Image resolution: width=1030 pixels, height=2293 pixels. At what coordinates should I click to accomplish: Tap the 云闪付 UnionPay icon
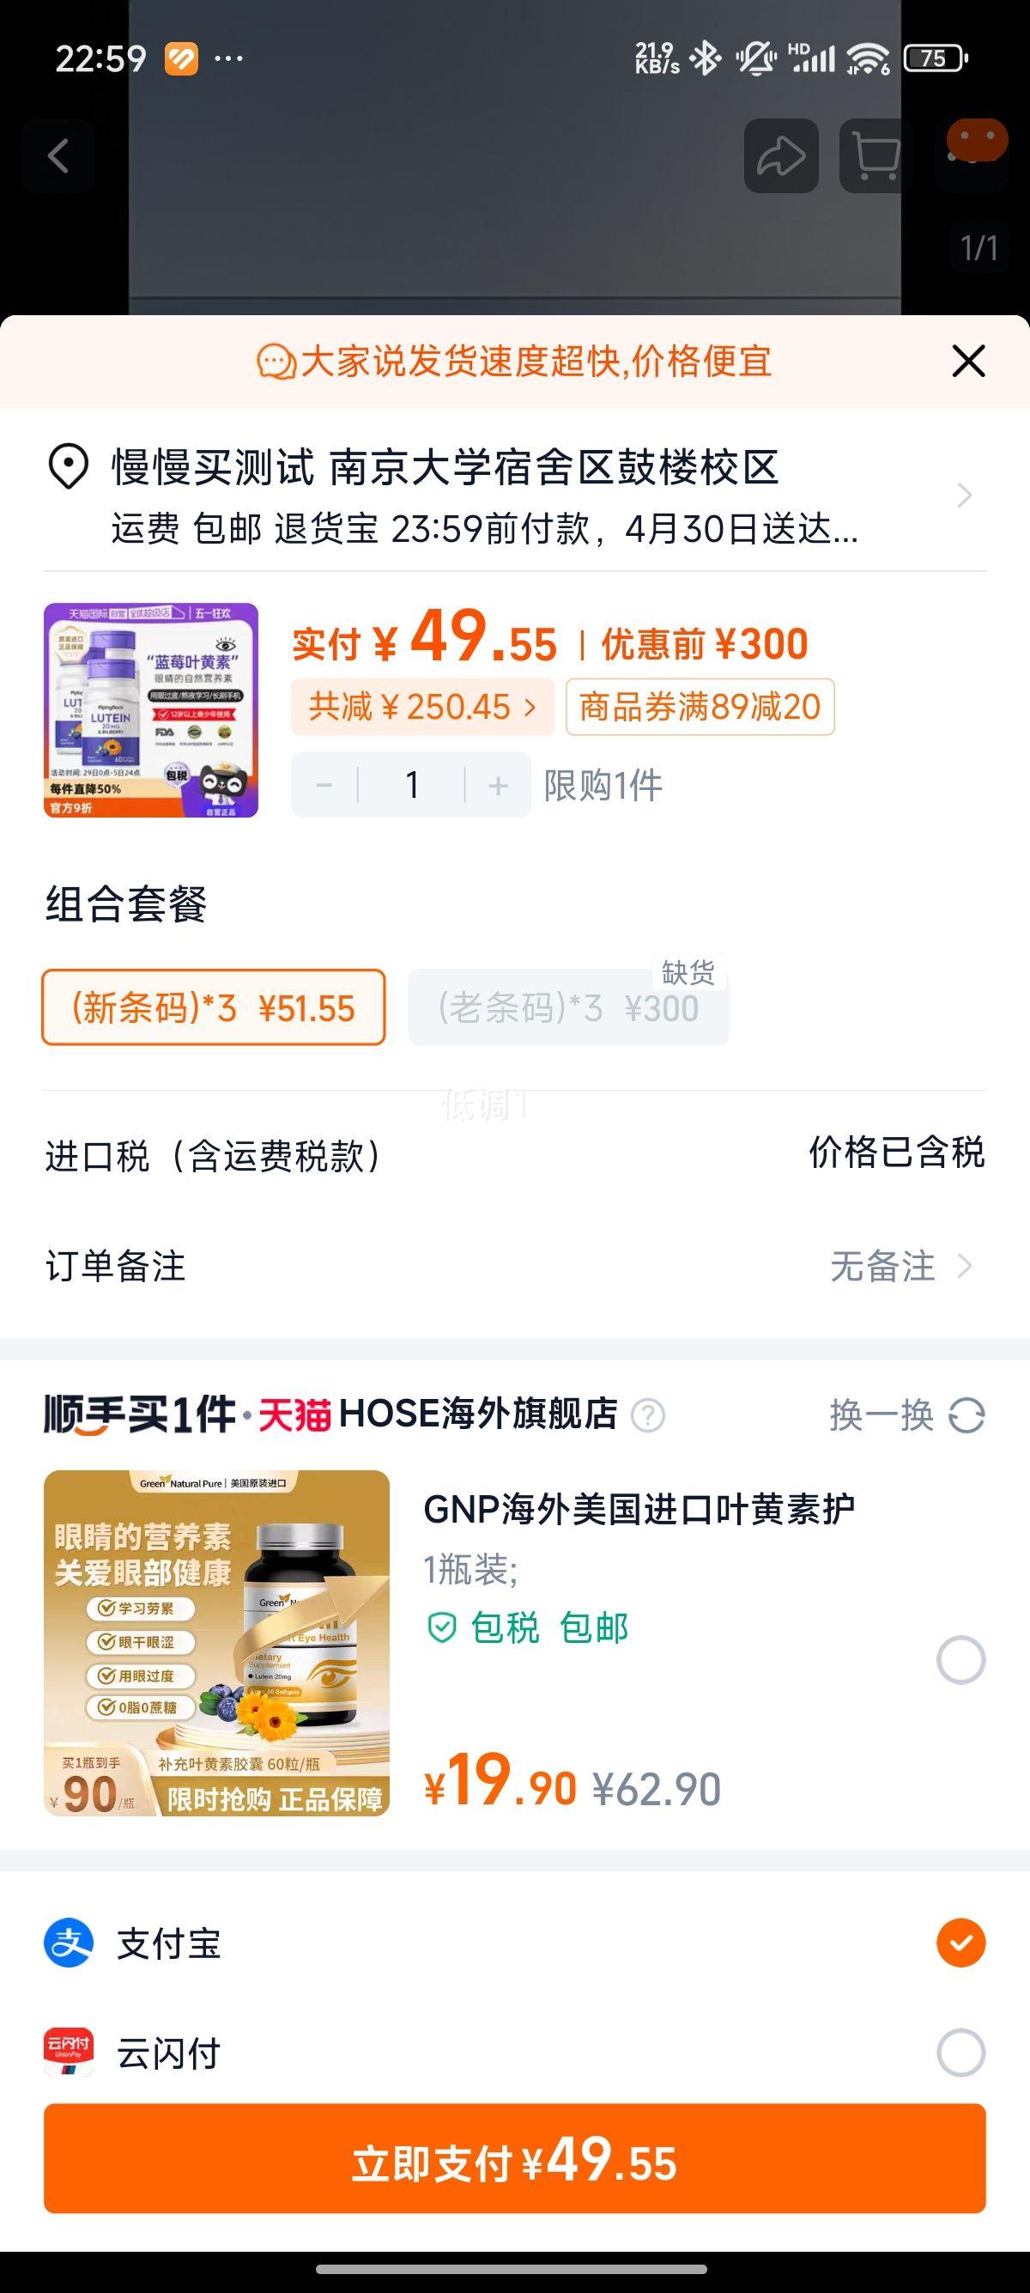69,2052
